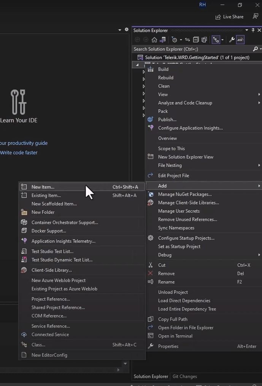Click Docker Support...
Image resolution: width=262 pixels, height=386 pixels.
(x=82, y=231)
